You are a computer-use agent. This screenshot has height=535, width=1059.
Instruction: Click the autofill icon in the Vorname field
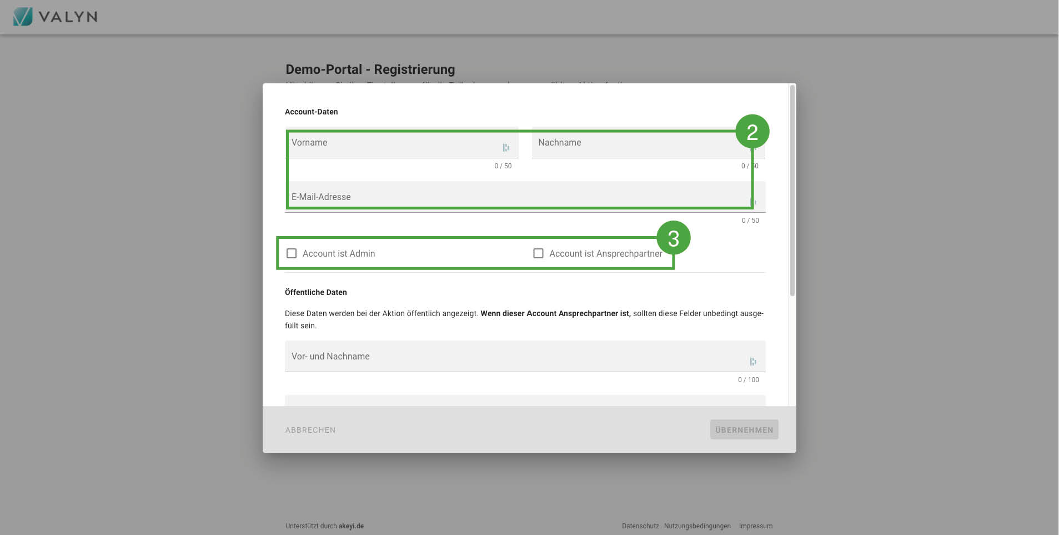[505, 148]
